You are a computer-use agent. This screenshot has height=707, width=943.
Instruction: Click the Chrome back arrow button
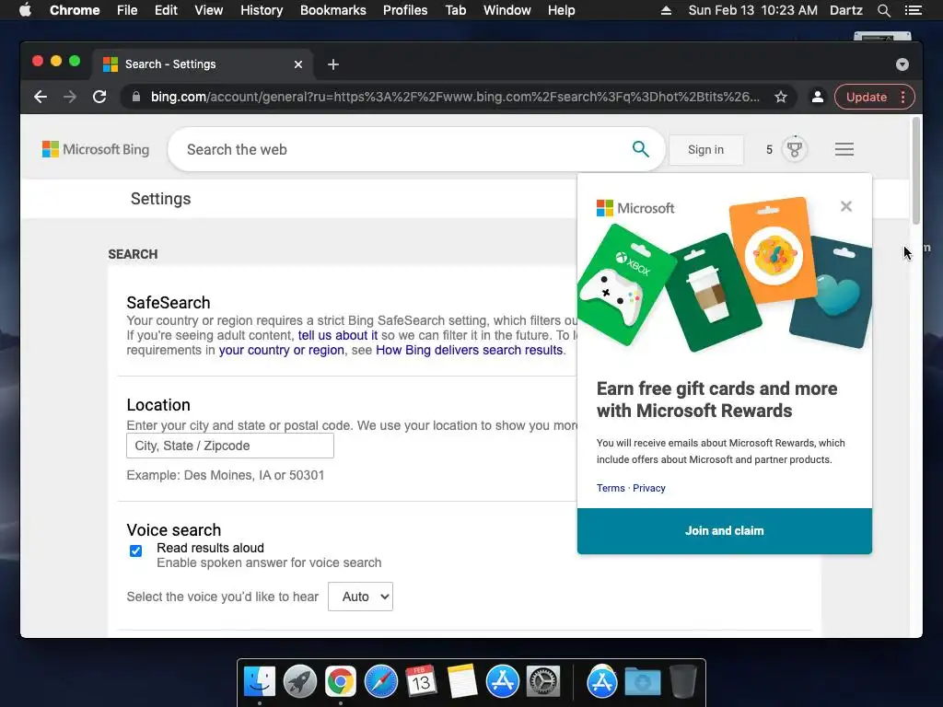41,97
